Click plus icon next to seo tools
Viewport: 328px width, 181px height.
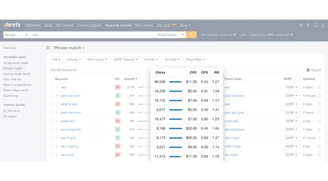57,155
